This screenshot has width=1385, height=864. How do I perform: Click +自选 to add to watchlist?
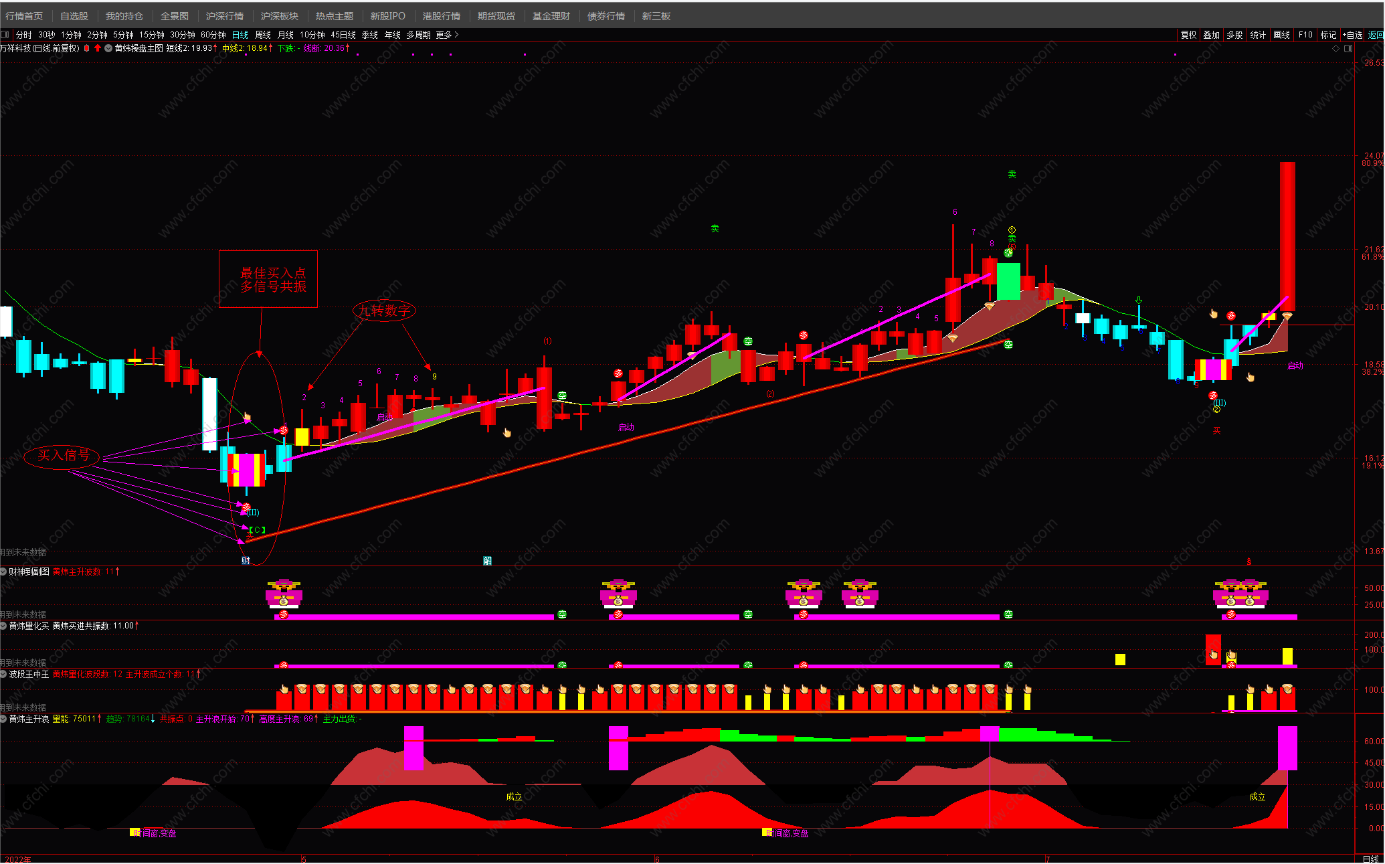1352,35
